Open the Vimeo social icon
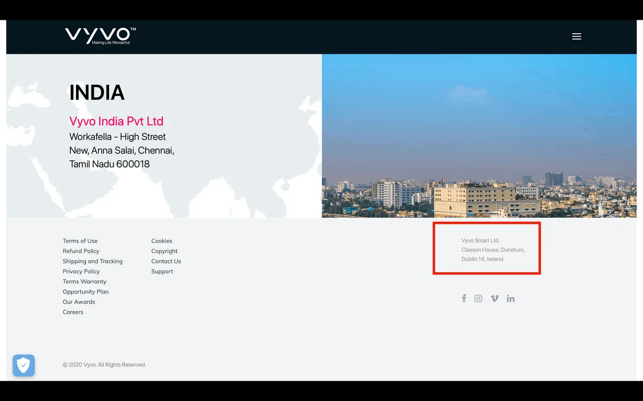 (495, 298)
